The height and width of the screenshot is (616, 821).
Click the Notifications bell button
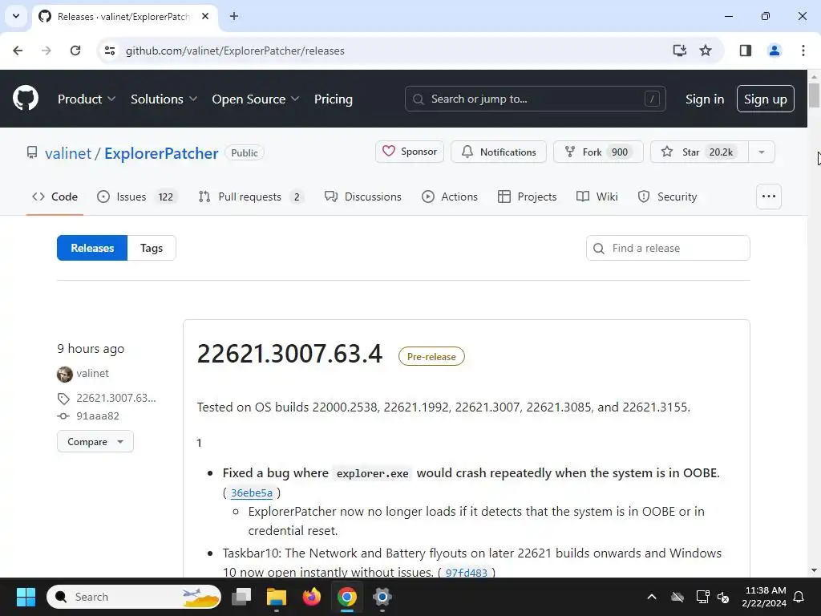click(499, 152)
